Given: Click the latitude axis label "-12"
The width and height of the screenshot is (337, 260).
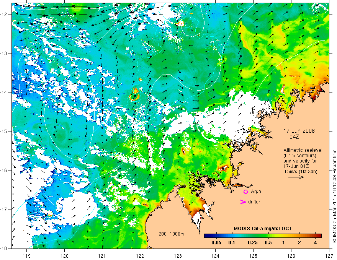Looking at the screenshot, I should point(4,15).
